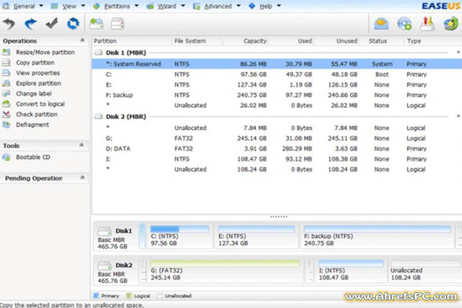
Task: Open the Advanced menu
Action: coord(217,6)
